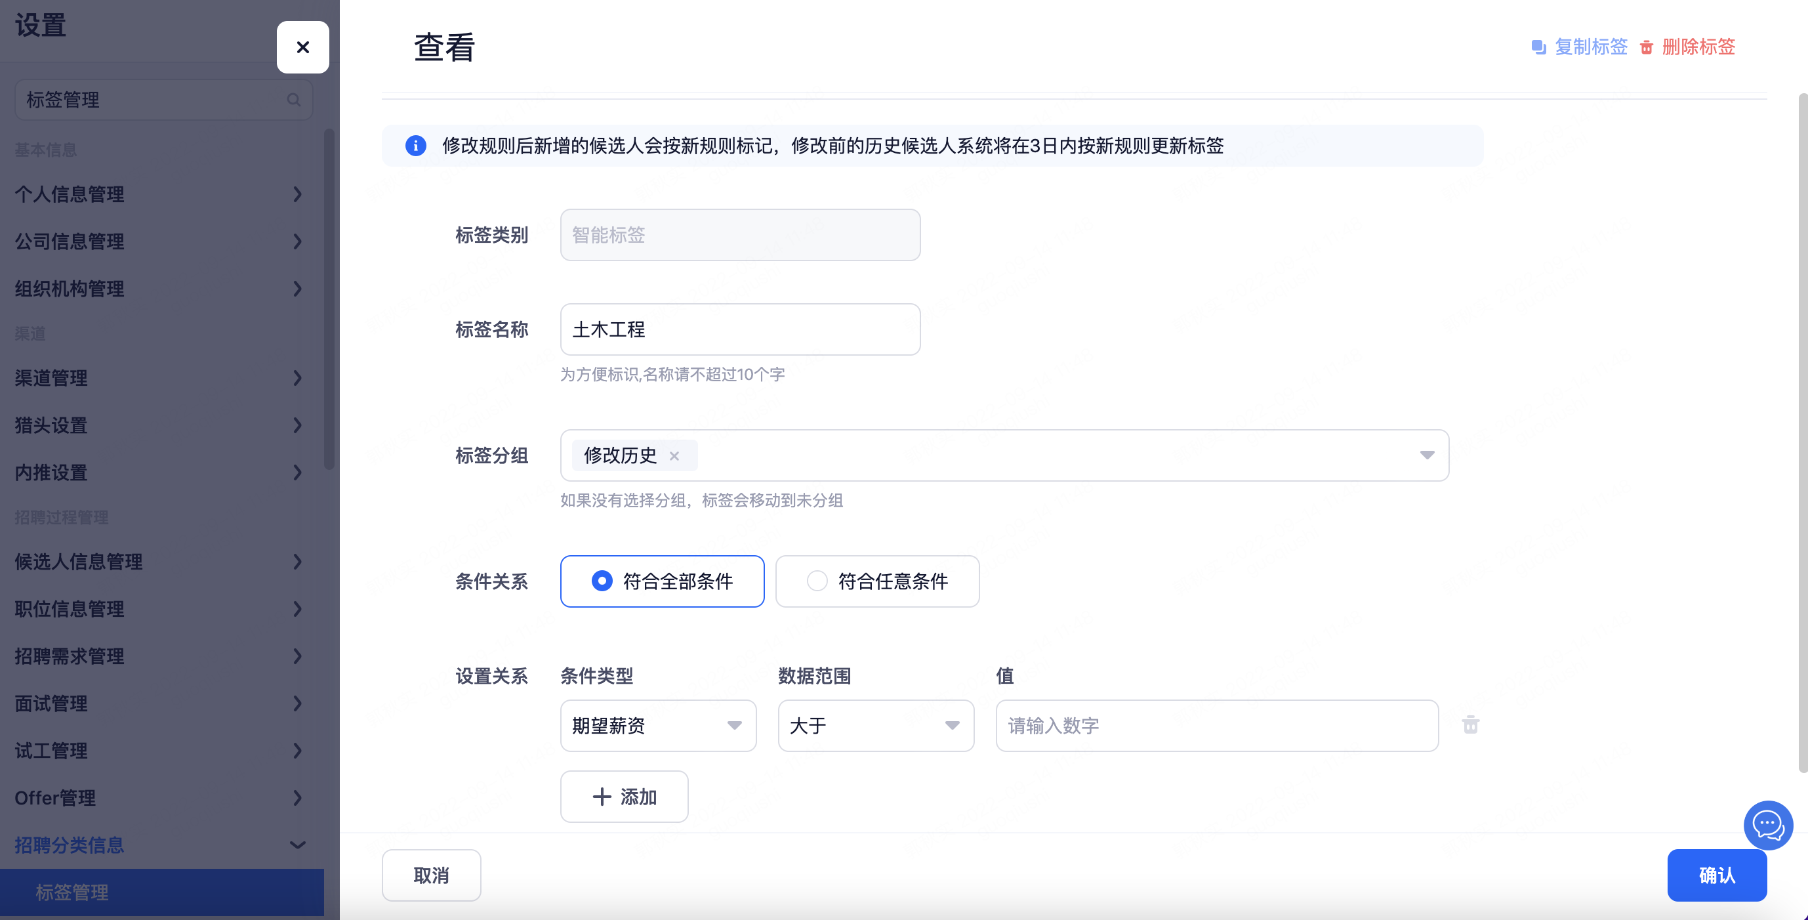The height and width of the screenshot is (920, 1808).
Task: Click the 确认 button
Action: click(x=1717, y=875)
